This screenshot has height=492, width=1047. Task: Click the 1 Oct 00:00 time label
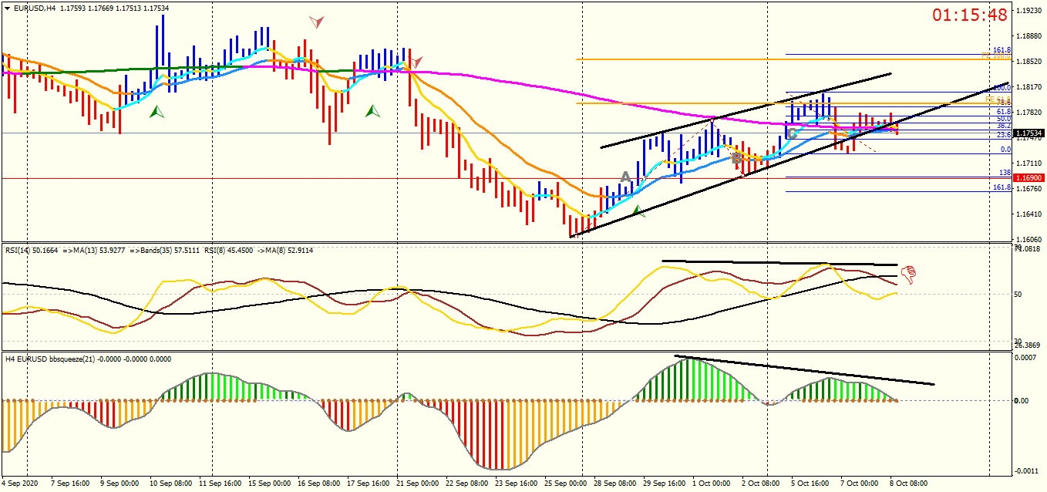710,484
